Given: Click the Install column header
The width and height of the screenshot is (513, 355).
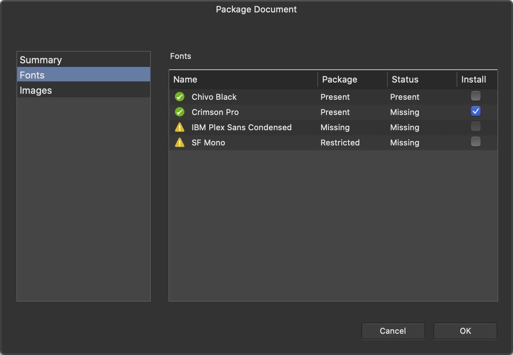Looking at the screenshot, I should click(477, 79).
